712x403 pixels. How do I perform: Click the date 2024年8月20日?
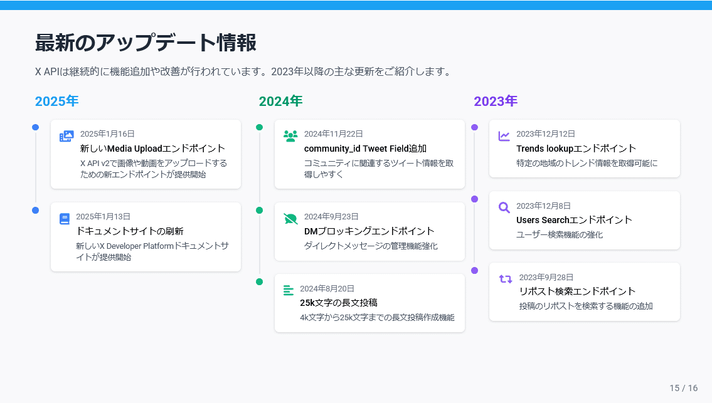tap(327, 289)
